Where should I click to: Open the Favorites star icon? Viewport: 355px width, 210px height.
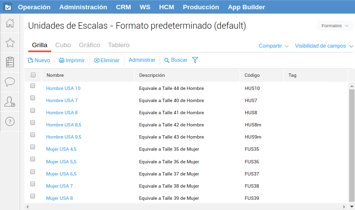coord(9,43)
